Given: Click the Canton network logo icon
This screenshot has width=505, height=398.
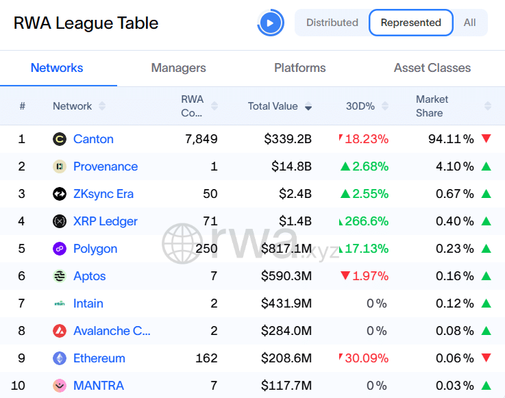Looking at the screenshot, I should (x=60, y=139).
